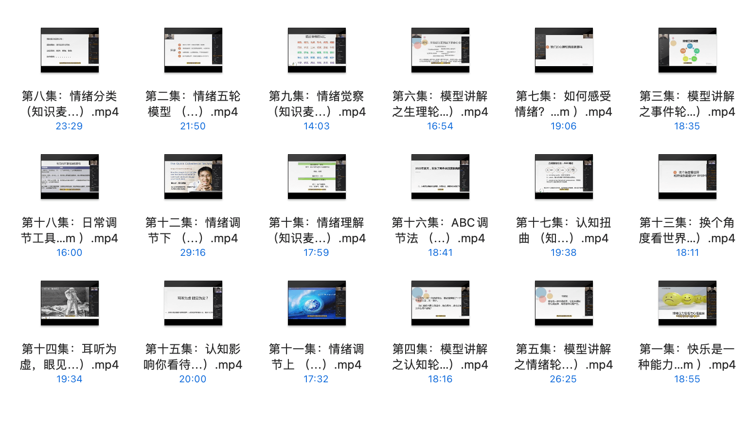
Task: Click the 第十八集 日常调节工具 thumbnail
Action: click(70, 177)
